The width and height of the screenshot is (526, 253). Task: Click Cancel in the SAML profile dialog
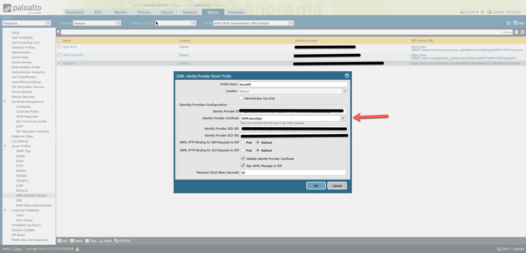pos(337,186)
